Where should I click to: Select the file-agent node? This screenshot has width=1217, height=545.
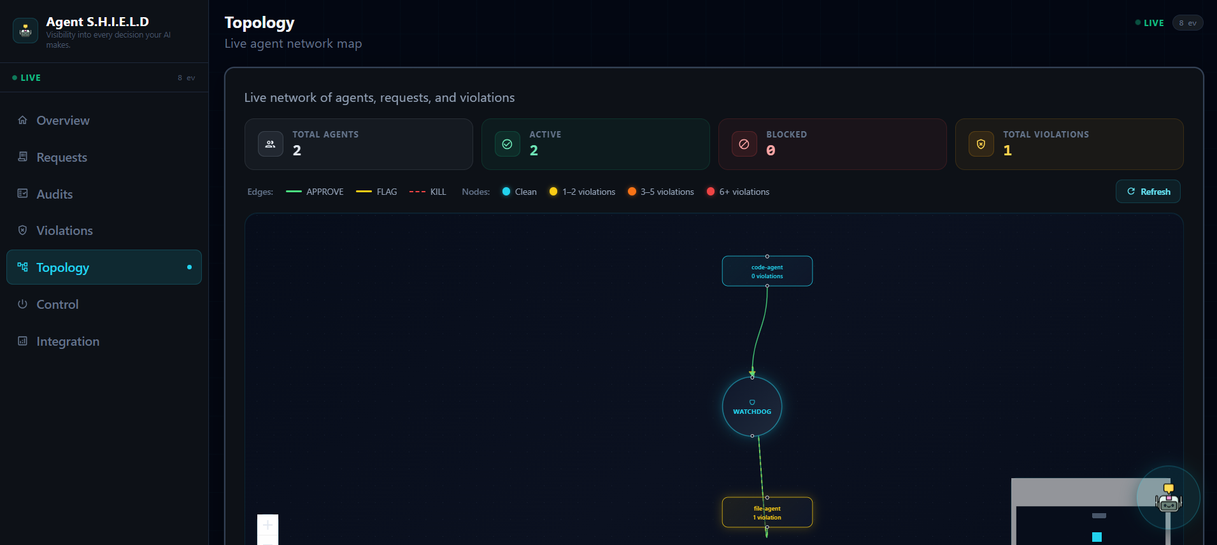click(x=767, y=513)
